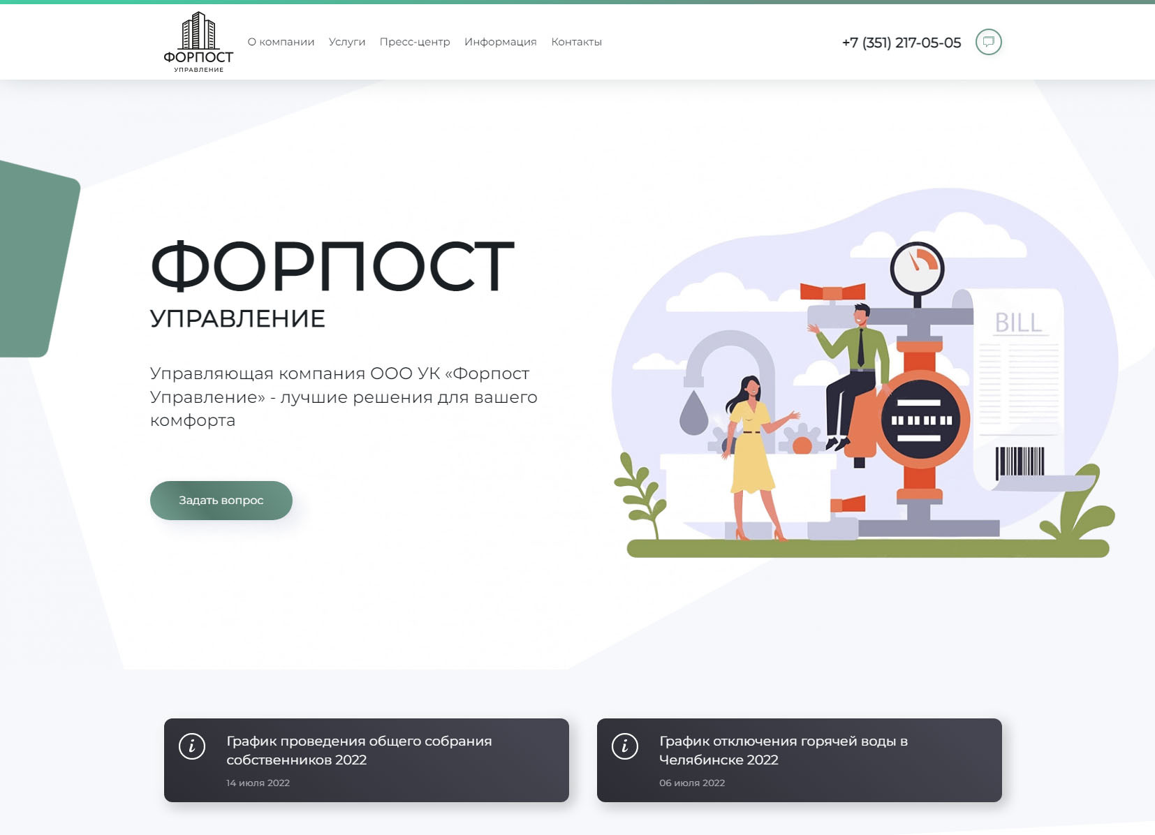
Task: Call the +7 (351) 217-05-05 number
Action: click(x=901, y=43)
